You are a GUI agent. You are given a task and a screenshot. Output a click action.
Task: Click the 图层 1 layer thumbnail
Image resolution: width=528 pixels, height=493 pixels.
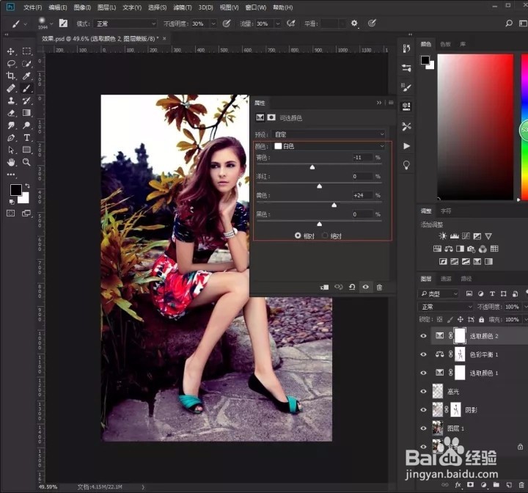pos(437,428)
